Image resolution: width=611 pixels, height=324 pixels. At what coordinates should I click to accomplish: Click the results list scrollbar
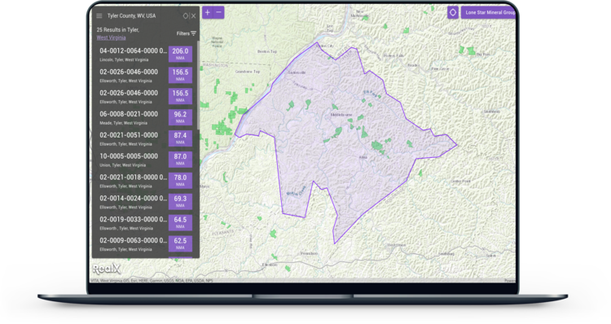tap(198, 85)
